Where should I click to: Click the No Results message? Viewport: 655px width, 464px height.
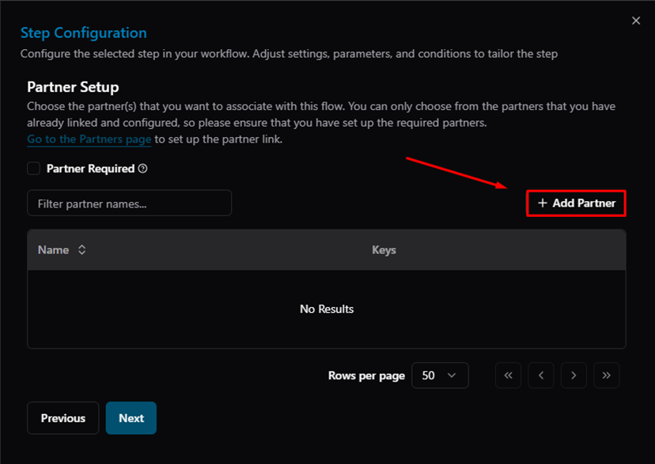(327, 309)
